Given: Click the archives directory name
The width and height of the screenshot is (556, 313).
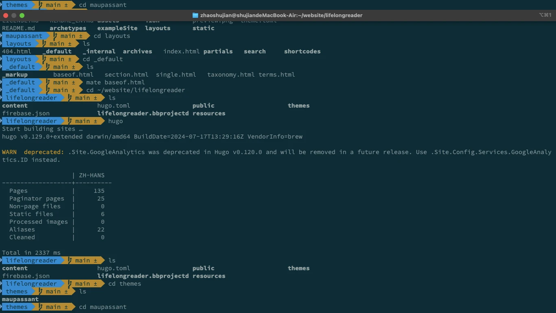Looking at the screenshot, I should point(138,51).
